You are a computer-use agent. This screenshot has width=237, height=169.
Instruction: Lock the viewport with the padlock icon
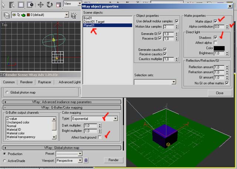[x=86, y=160]
